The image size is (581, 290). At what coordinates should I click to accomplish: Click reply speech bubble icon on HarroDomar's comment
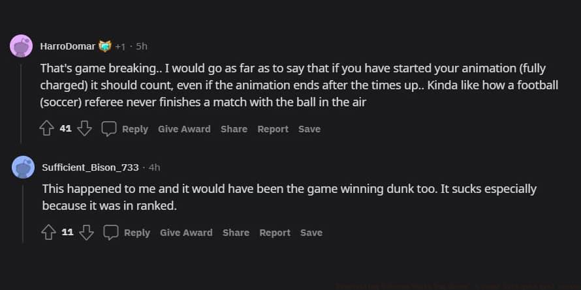[x=108, y=129]
